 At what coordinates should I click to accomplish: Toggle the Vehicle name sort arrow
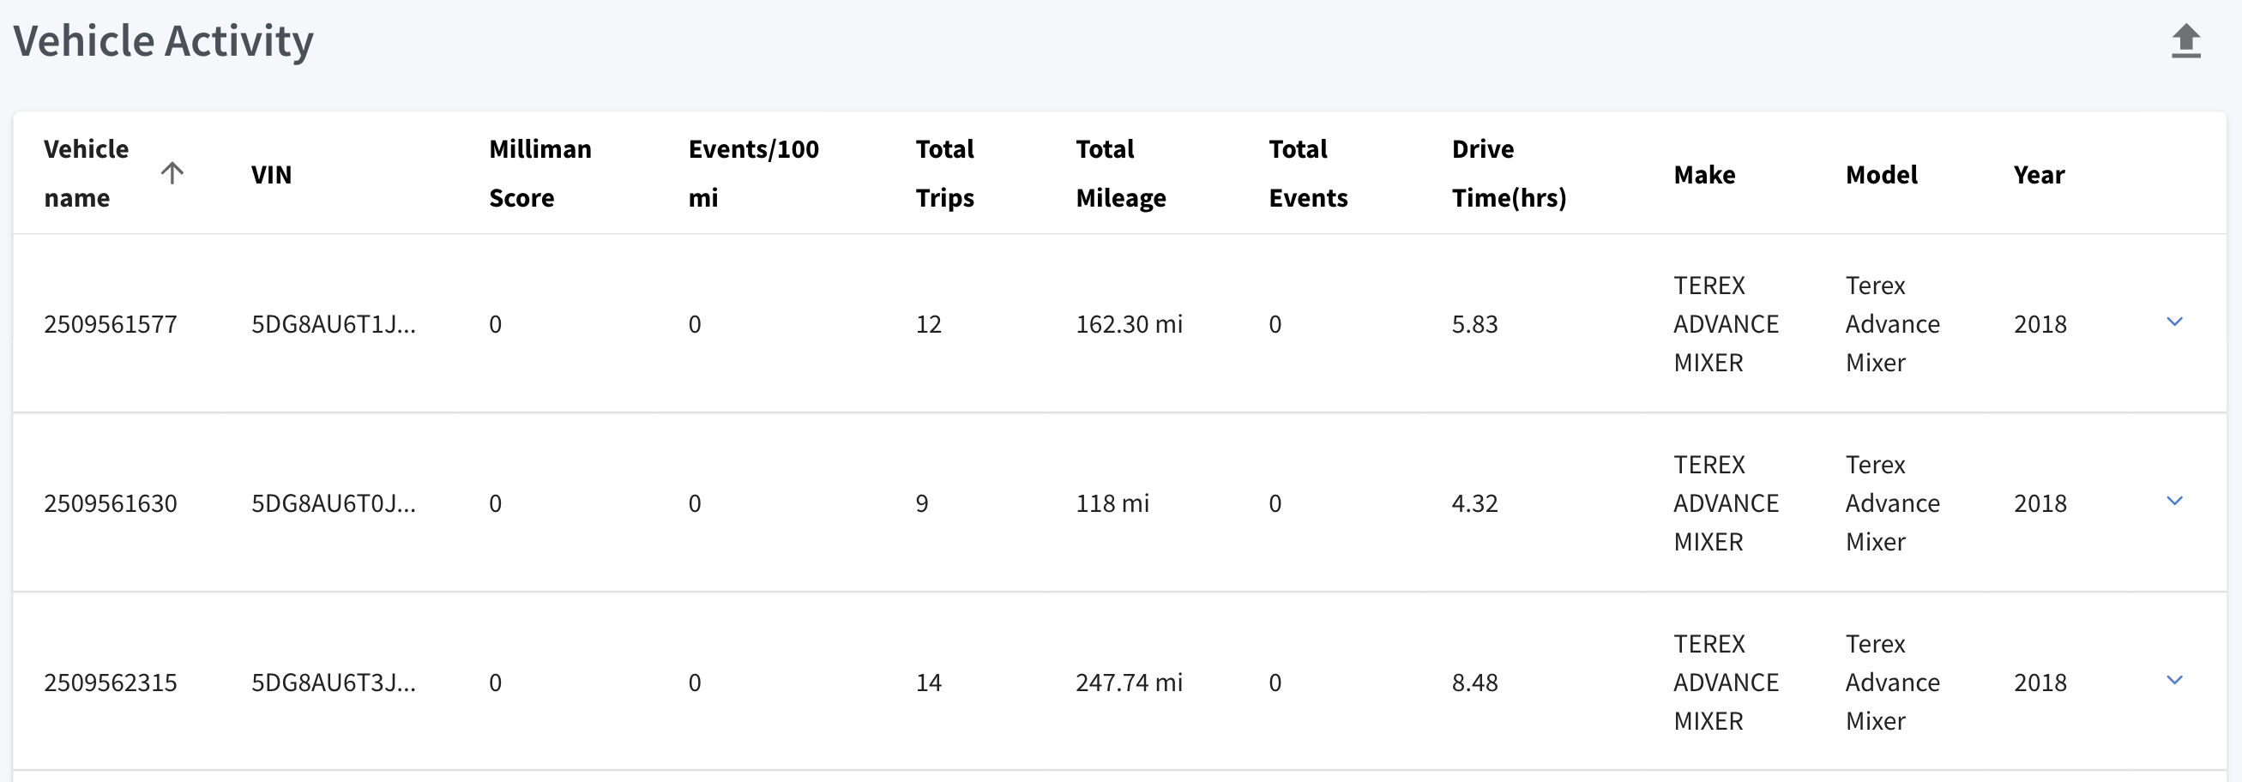(172, 173)
